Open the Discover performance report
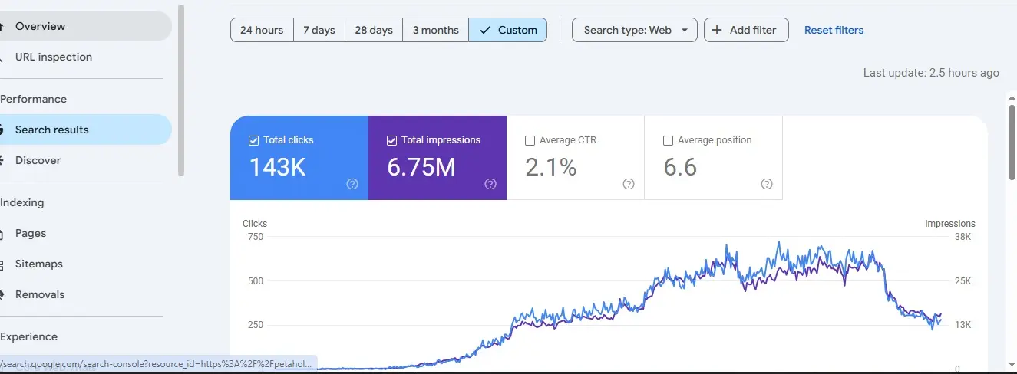This screenshot has height=374, width=1017. coord(38,160)
